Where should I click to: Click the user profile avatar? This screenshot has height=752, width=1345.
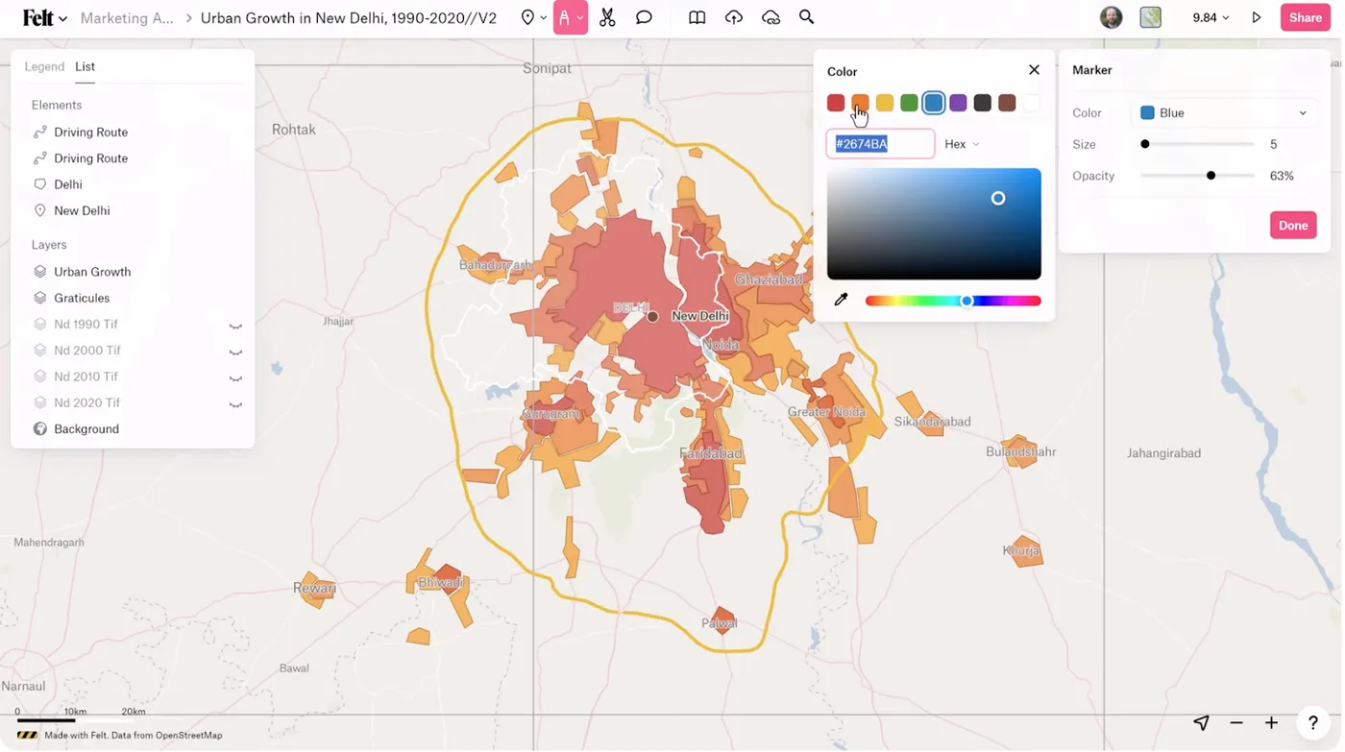coord(1112,17)
